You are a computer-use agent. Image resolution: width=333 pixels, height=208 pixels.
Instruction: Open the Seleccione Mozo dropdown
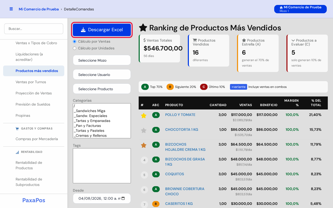pos(102,60)
